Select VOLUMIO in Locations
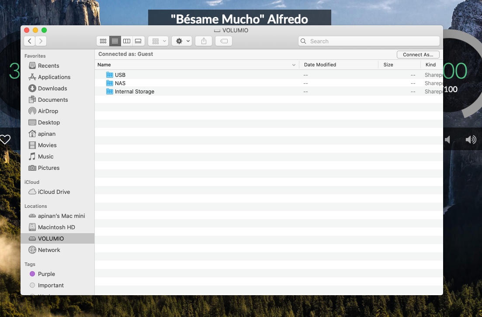The image size is (482, 317). (x=58, y=239)
